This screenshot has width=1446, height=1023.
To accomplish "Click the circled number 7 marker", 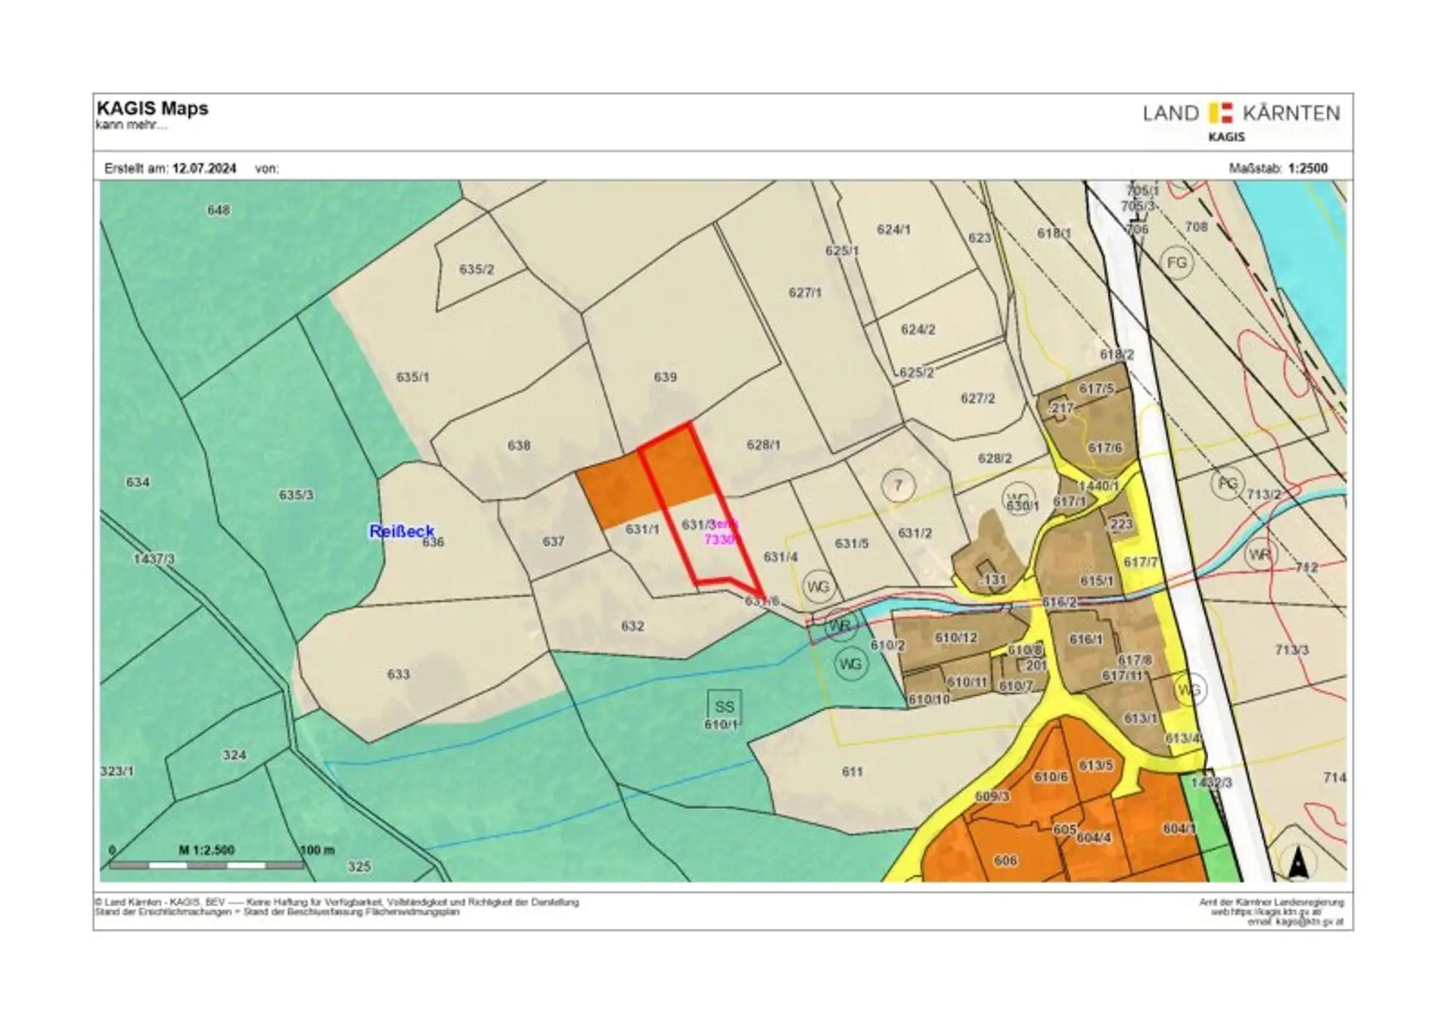I will coord(898,485).
